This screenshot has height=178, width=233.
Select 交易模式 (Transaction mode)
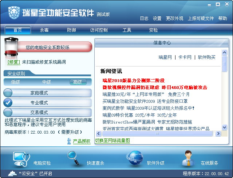[48, 113]
